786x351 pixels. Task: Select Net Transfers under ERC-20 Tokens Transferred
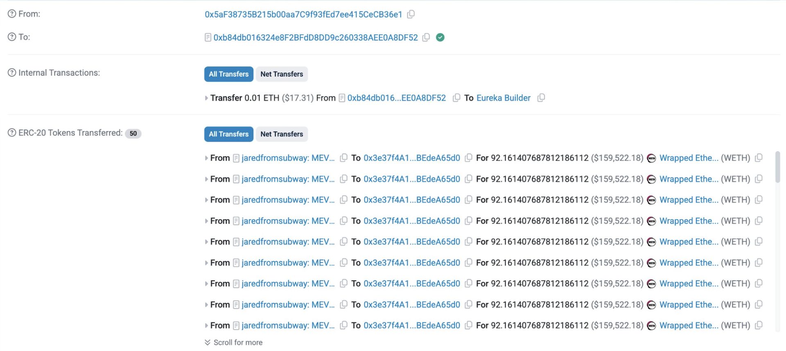click(282, 134)
